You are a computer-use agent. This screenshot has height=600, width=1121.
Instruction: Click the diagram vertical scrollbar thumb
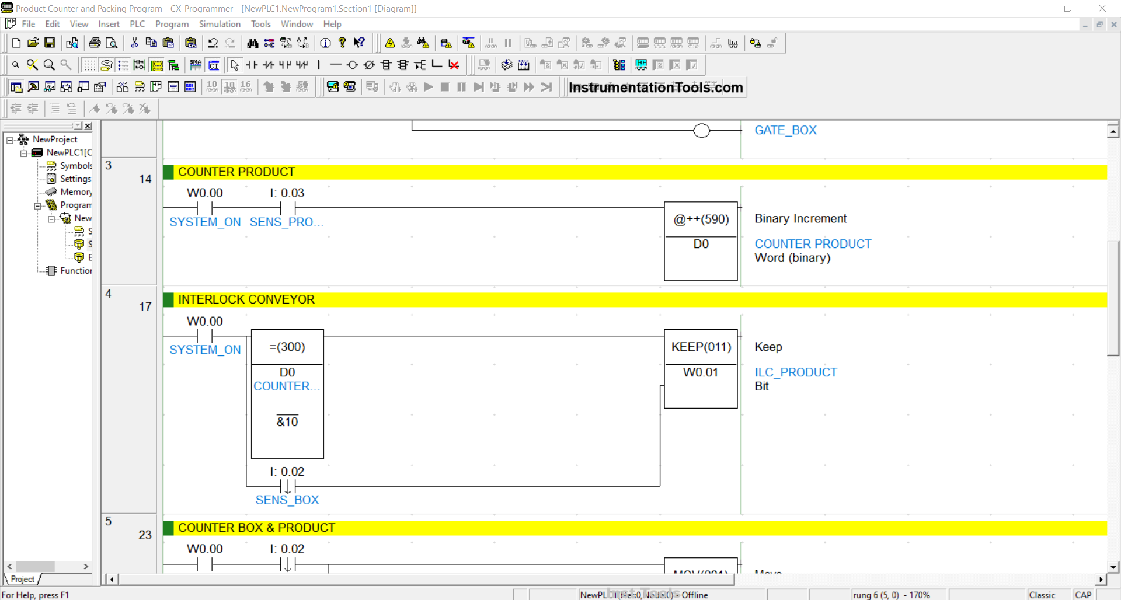point(1113,298)
